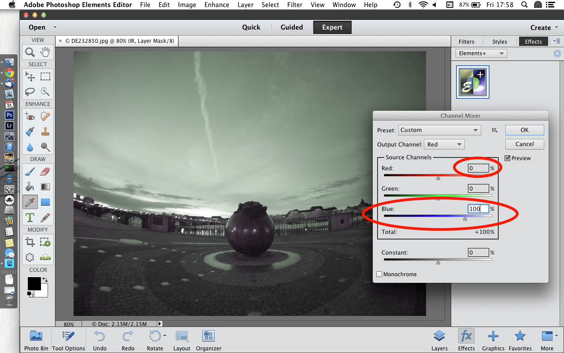
Task: Switch to Quick edit mode
Action: [x=251, y=27]
